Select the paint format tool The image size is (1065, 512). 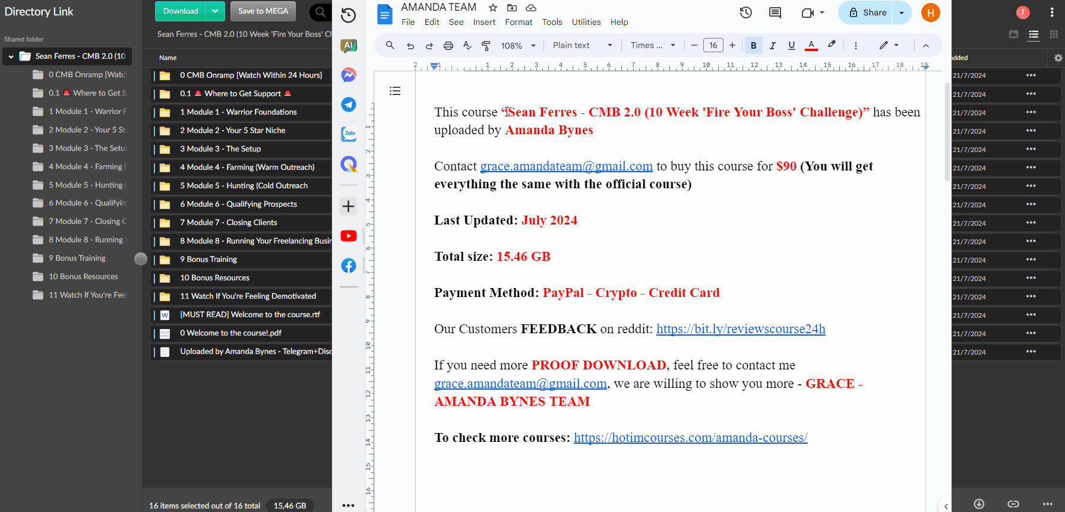(x=486, y=46)
